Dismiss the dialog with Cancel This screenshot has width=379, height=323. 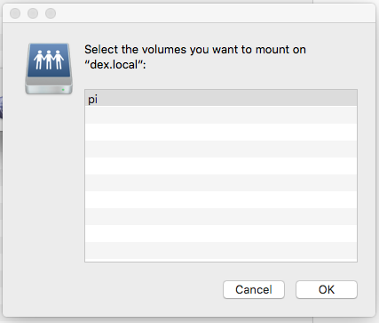click(x=254, y=290)
